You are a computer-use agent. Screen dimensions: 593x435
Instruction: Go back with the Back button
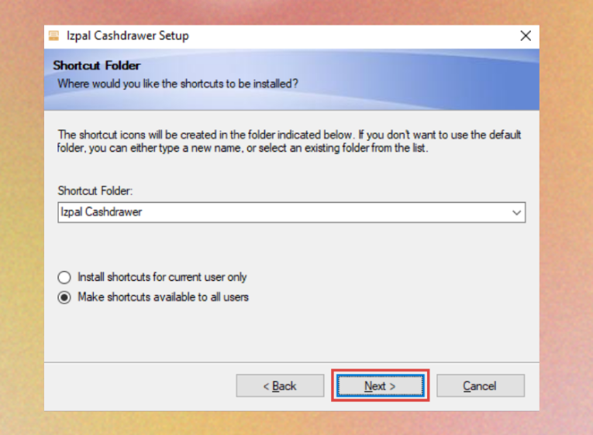(x=280, y=385)
